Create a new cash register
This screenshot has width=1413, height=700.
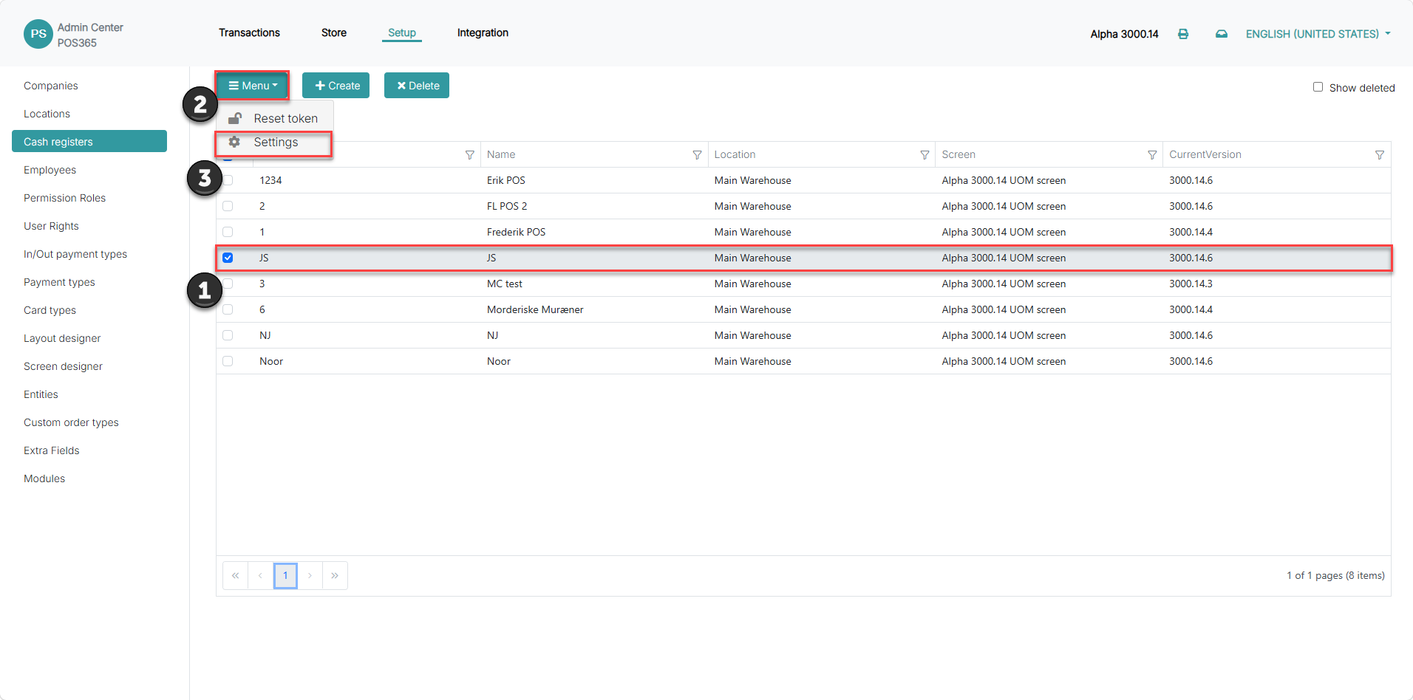pos(336,86)
